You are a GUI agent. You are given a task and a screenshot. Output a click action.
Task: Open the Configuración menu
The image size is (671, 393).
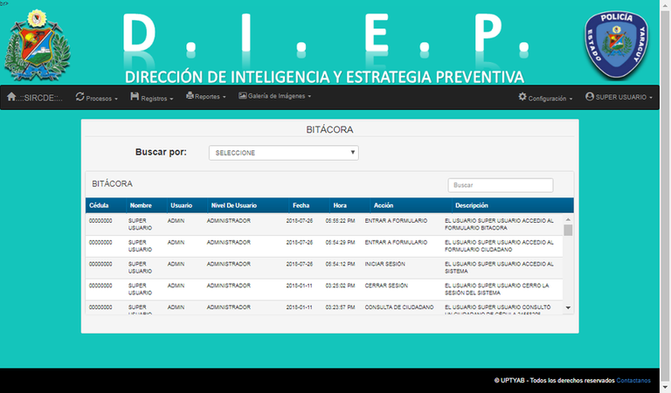(x=545, y=98)
